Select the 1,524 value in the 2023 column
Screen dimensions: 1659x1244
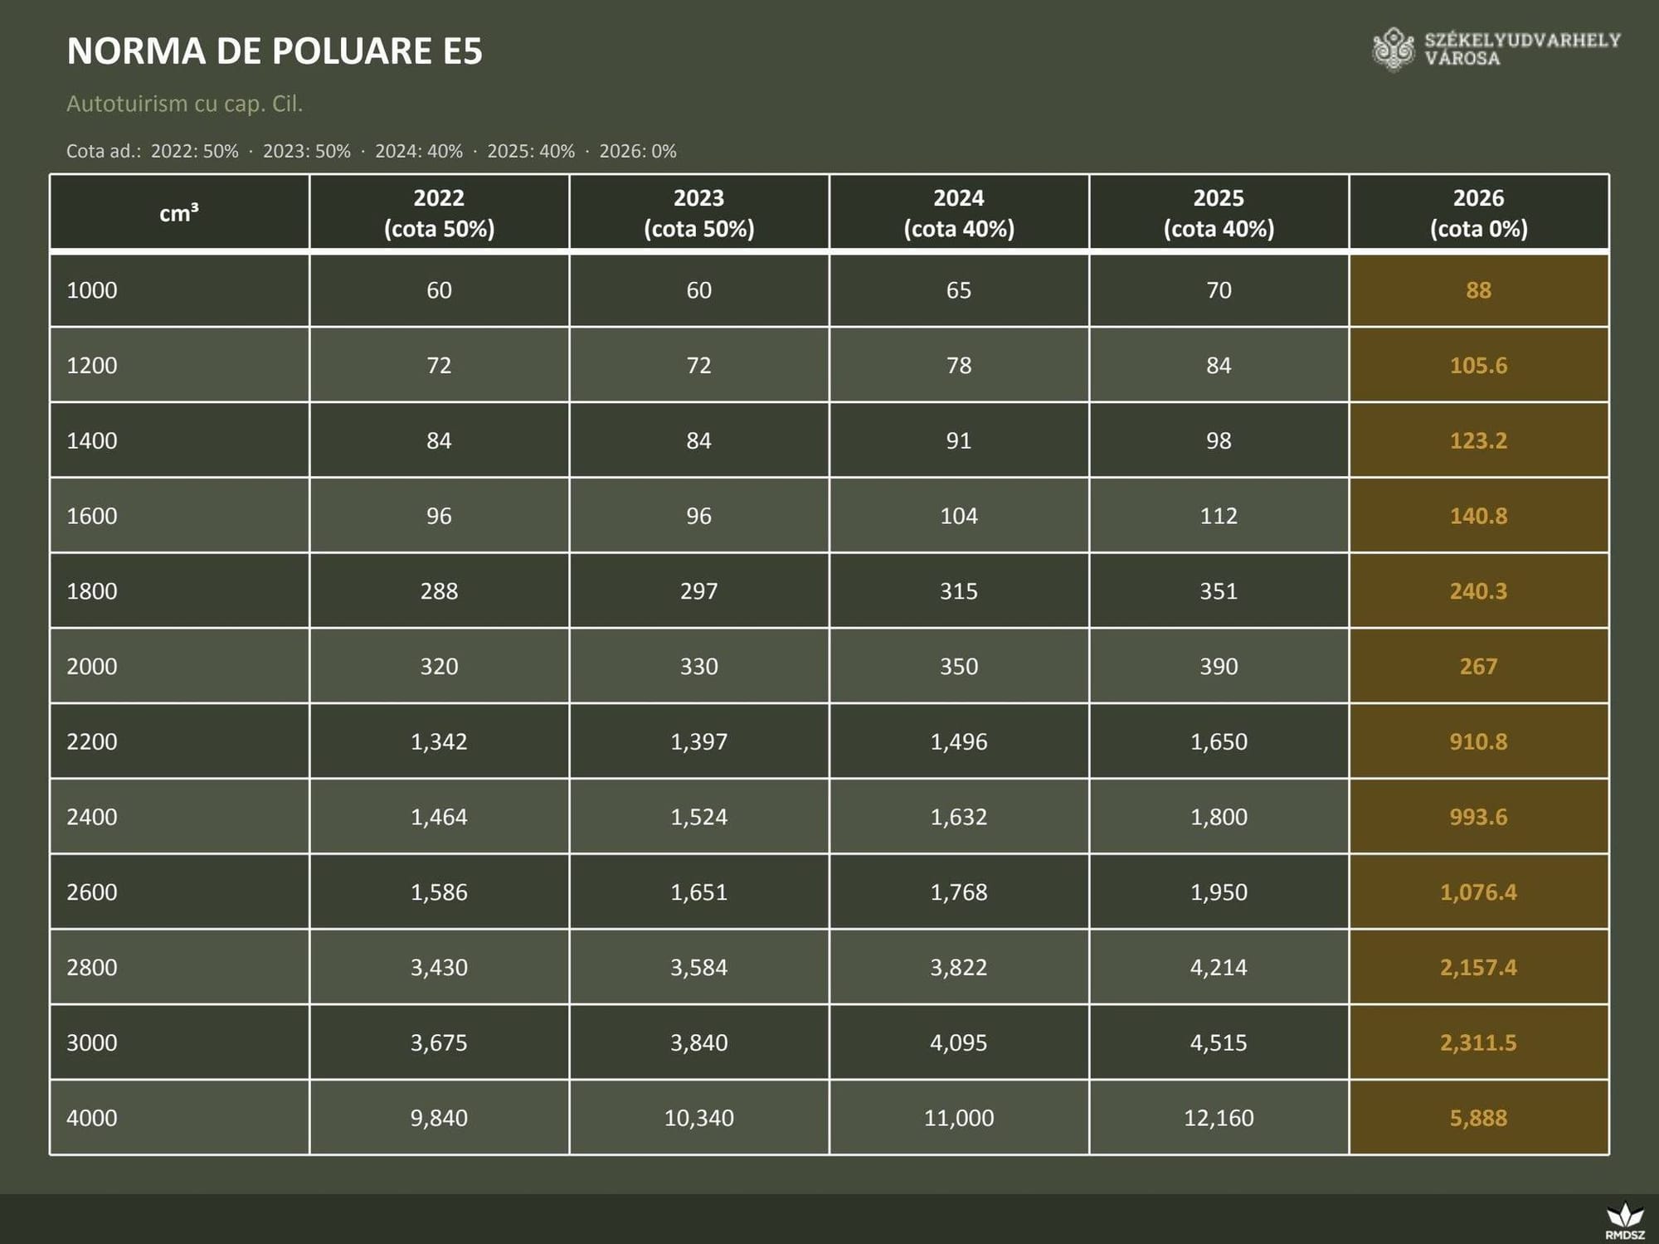(698, 817)
